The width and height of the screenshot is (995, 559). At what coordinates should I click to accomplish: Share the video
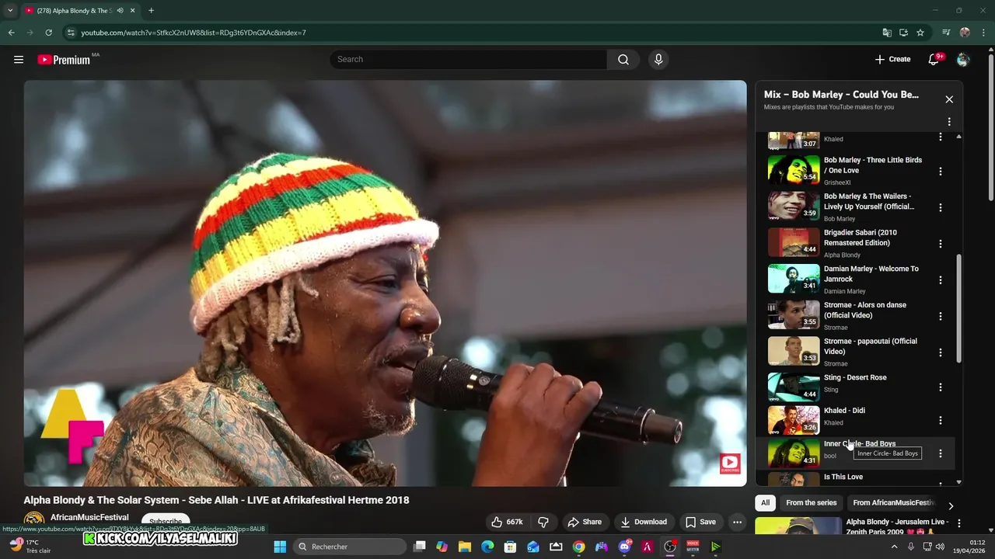click(x=585, y=522)
